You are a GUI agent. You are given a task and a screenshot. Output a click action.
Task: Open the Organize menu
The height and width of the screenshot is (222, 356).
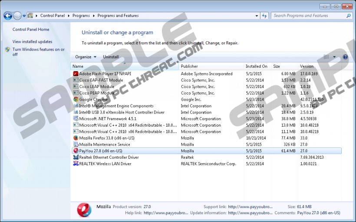(86, 57)
